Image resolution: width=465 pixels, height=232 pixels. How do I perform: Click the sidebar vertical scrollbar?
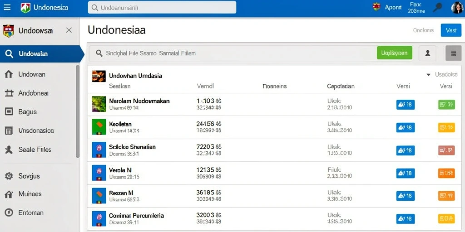78,111
